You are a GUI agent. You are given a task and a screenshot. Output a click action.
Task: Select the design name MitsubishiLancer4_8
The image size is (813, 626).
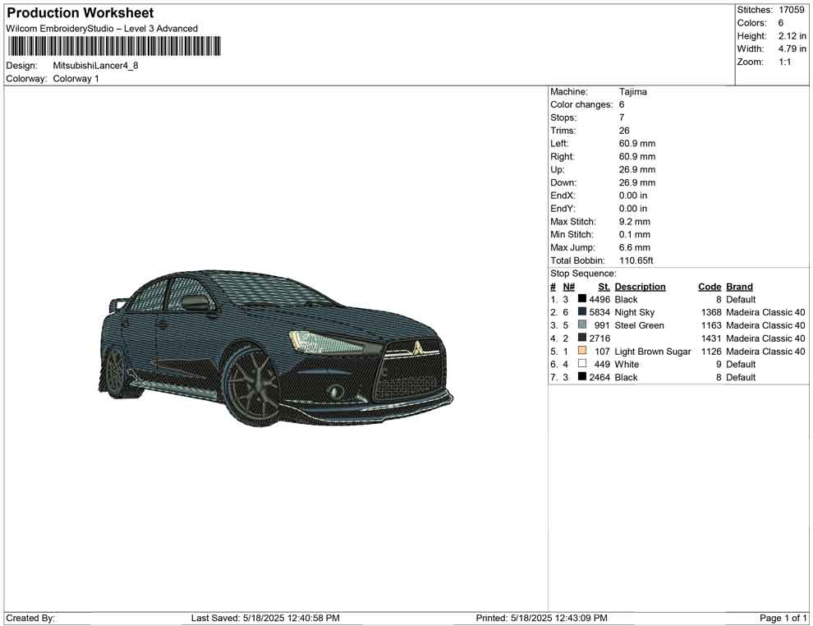pos(95,66)
